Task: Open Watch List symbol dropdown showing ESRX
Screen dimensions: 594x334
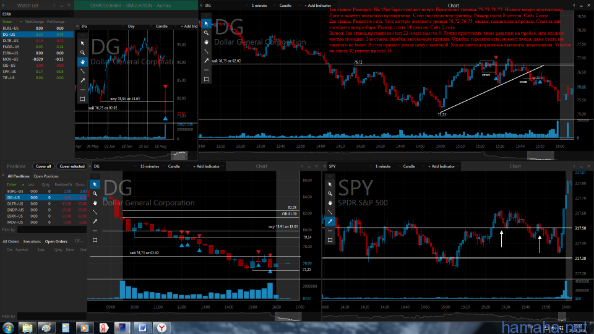Action: 37,14
